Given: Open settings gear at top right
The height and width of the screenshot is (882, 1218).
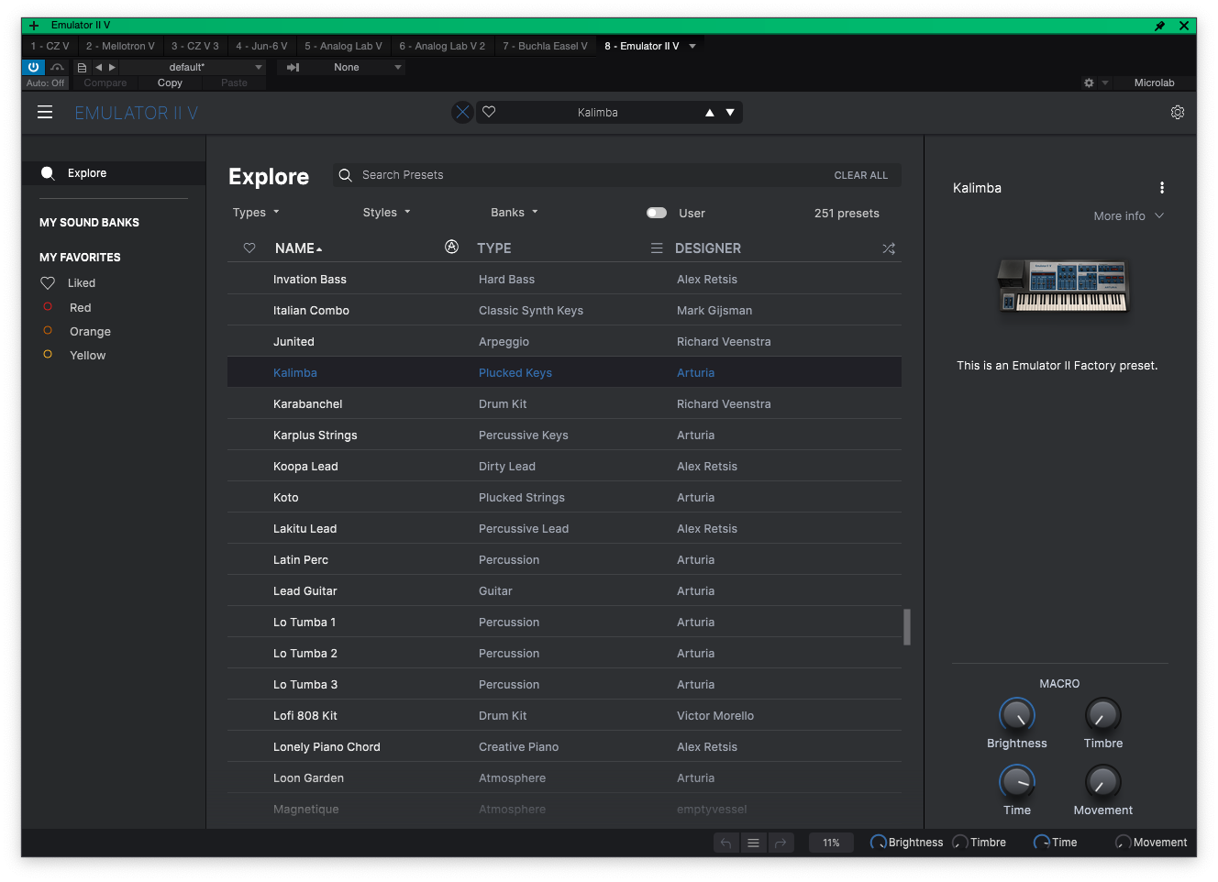Looking at the screenshot, I should (1178, 112).
